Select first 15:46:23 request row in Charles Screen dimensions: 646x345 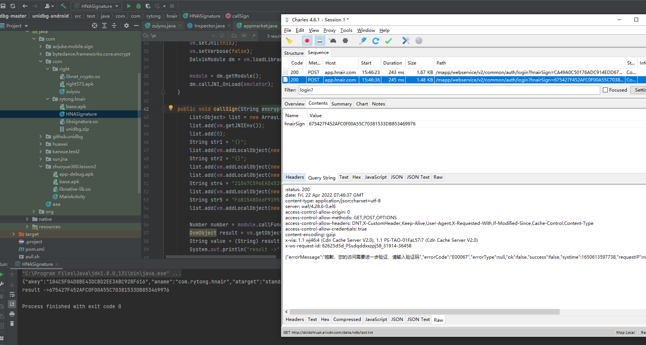(464, 72)
